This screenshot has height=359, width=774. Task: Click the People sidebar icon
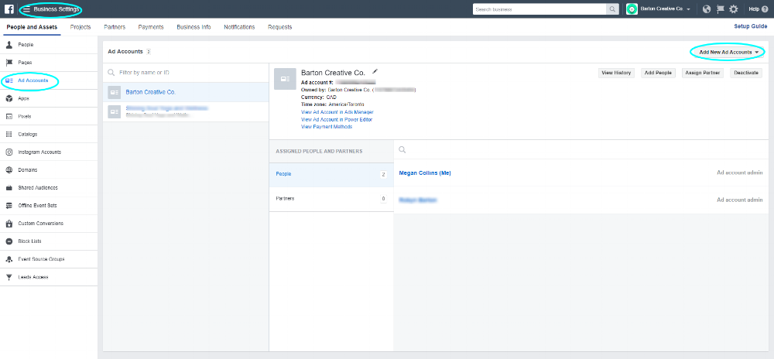click(9, 45)
